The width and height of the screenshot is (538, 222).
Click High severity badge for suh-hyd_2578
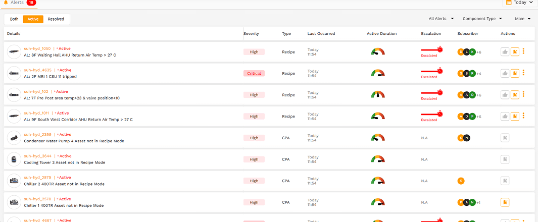[x=254, y=202]
